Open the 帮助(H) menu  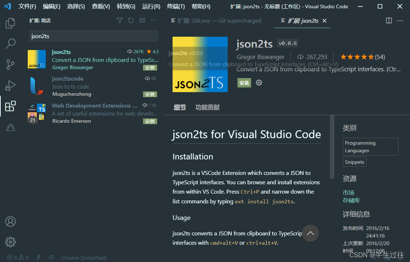(x=201, y=6)
